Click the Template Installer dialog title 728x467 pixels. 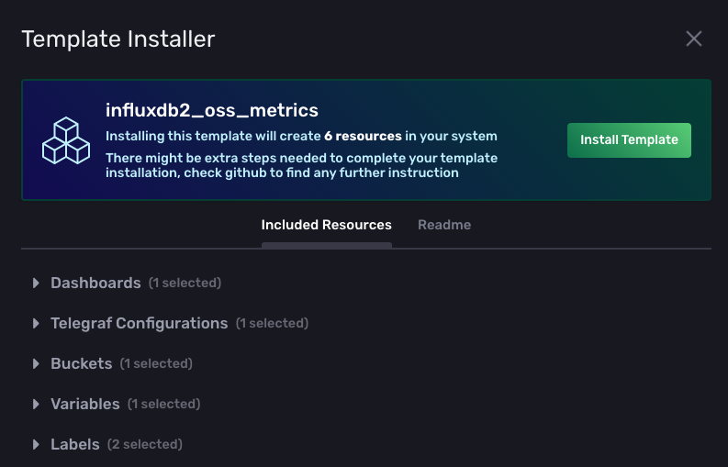[118, 39]
